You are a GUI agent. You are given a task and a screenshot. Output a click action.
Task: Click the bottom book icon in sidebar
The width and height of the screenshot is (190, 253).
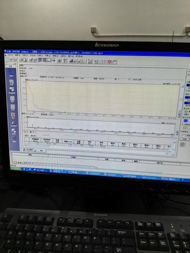[x=14, y=139]
